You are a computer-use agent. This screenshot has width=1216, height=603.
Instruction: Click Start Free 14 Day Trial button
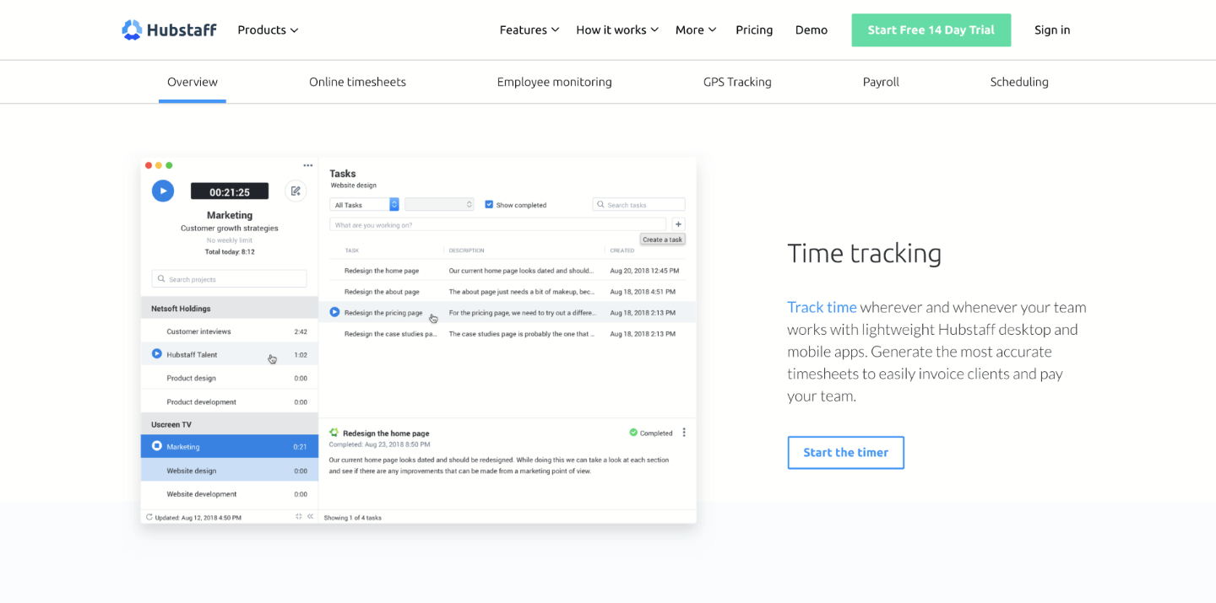tap(931, 30)
